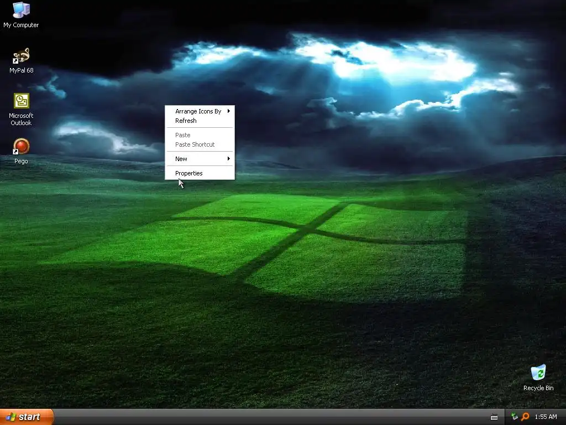
Task: Select the Pego shortcut icon
Action: tap(21, 151)
